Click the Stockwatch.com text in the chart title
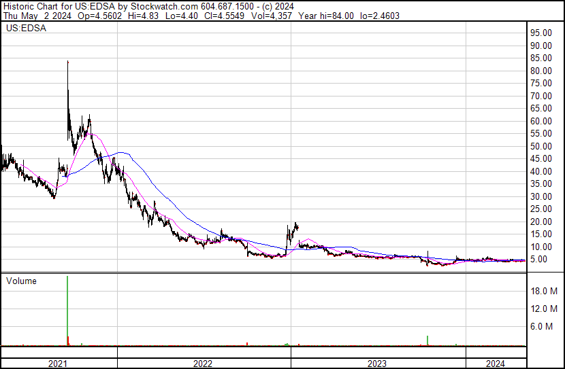The width and height of the screenshot is (565, 369). point(166,7)
